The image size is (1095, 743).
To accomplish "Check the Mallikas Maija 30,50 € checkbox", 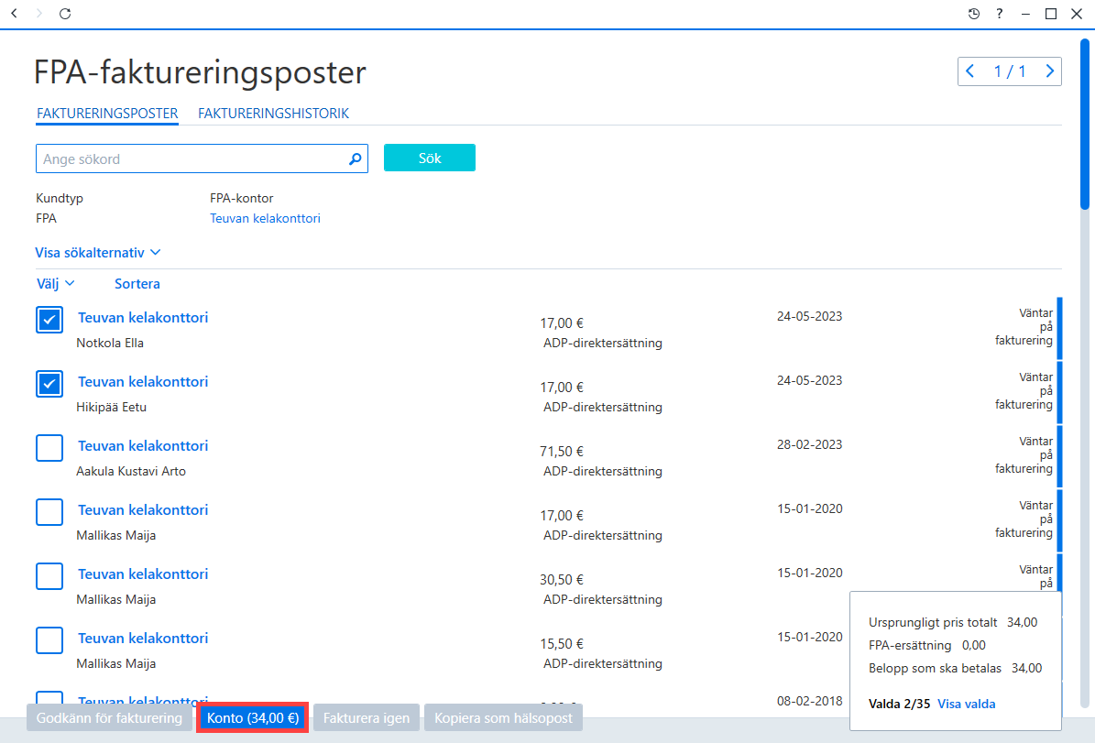I will click(49, 577).
